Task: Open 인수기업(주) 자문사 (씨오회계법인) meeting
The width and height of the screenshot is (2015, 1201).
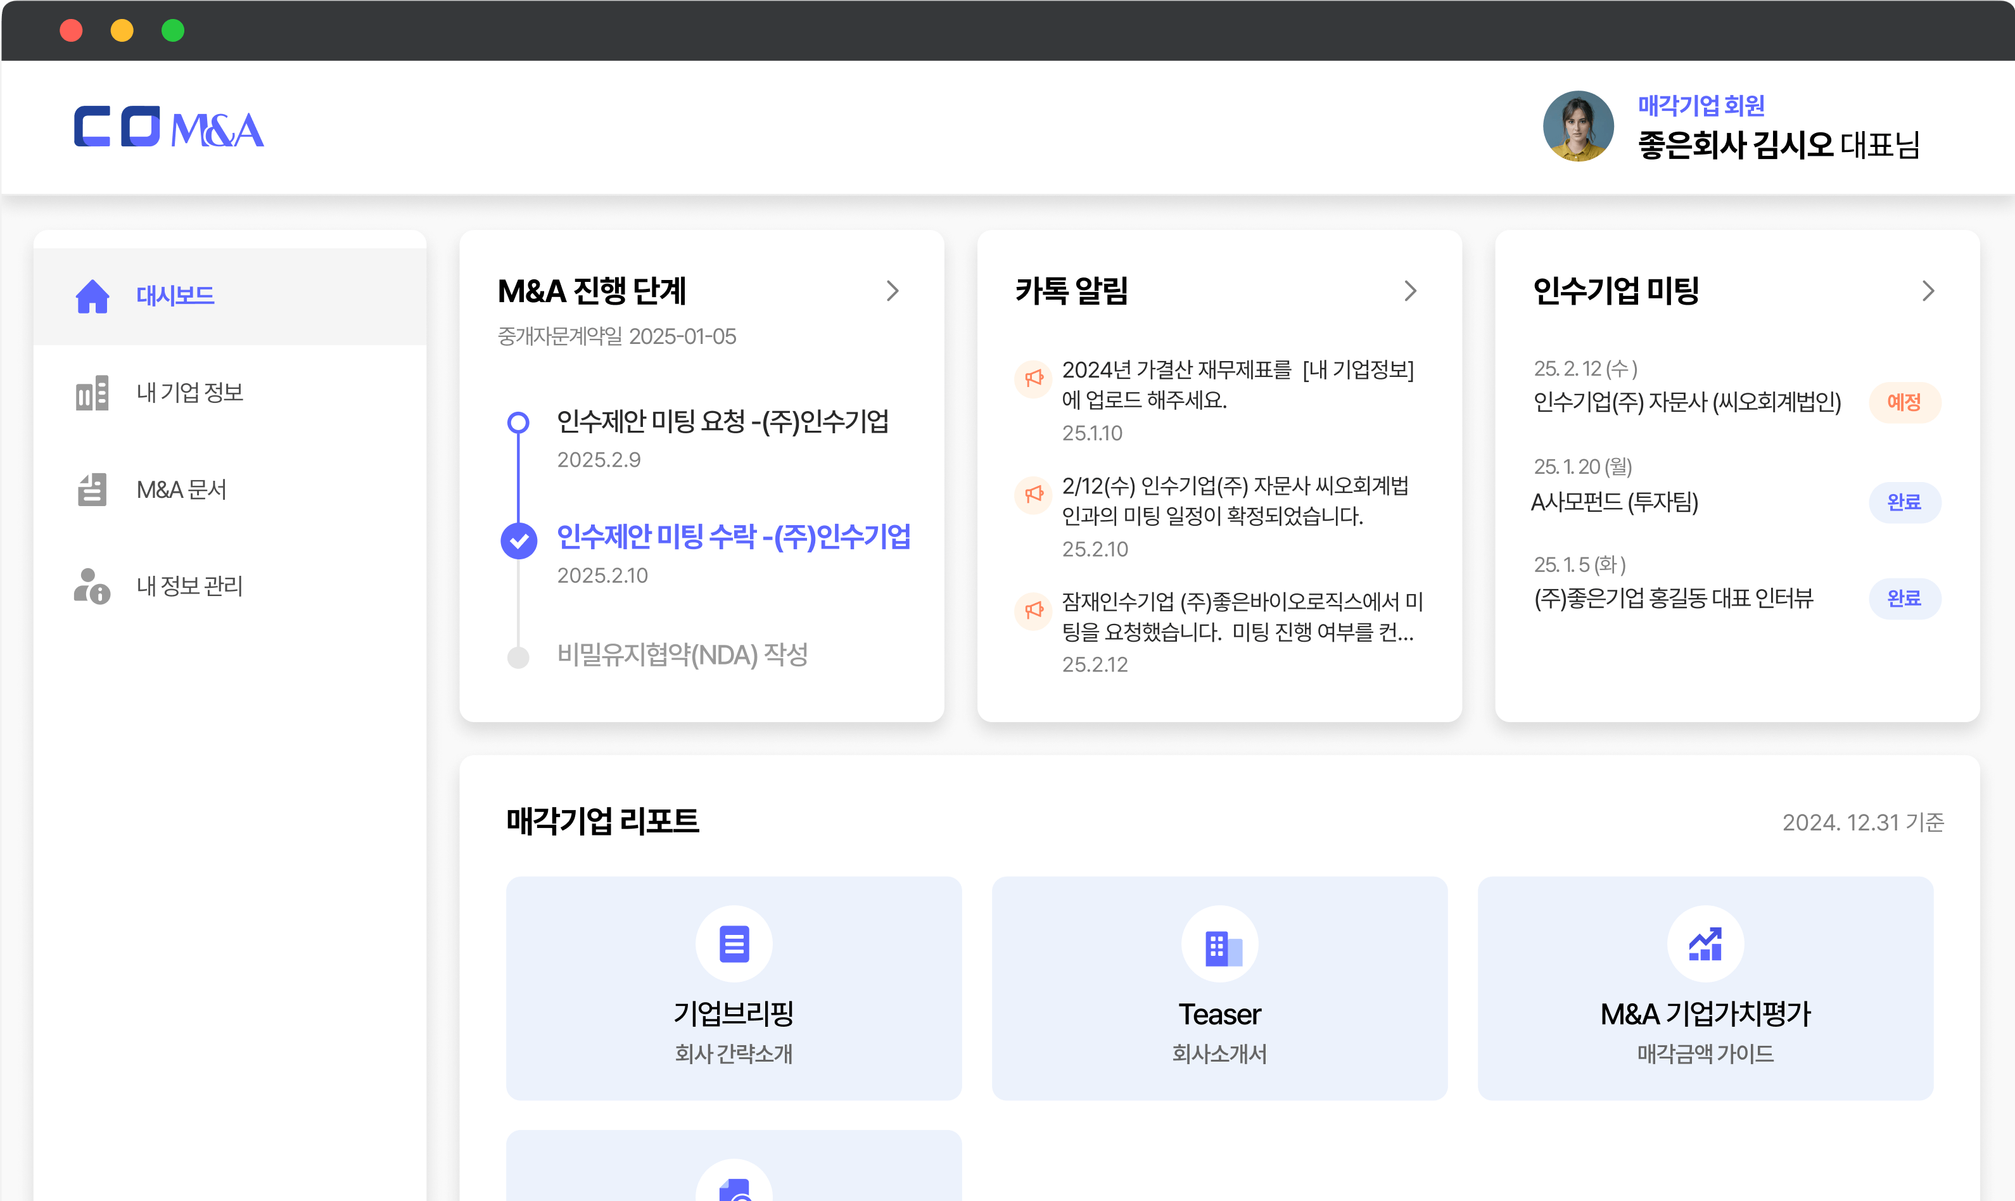Action: (x=1688, y=402)
